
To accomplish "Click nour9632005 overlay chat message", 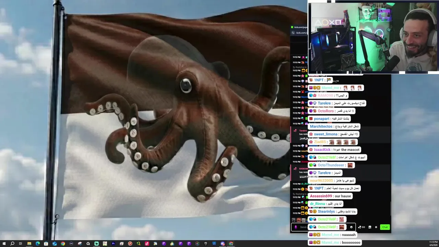I will (332, 180).
